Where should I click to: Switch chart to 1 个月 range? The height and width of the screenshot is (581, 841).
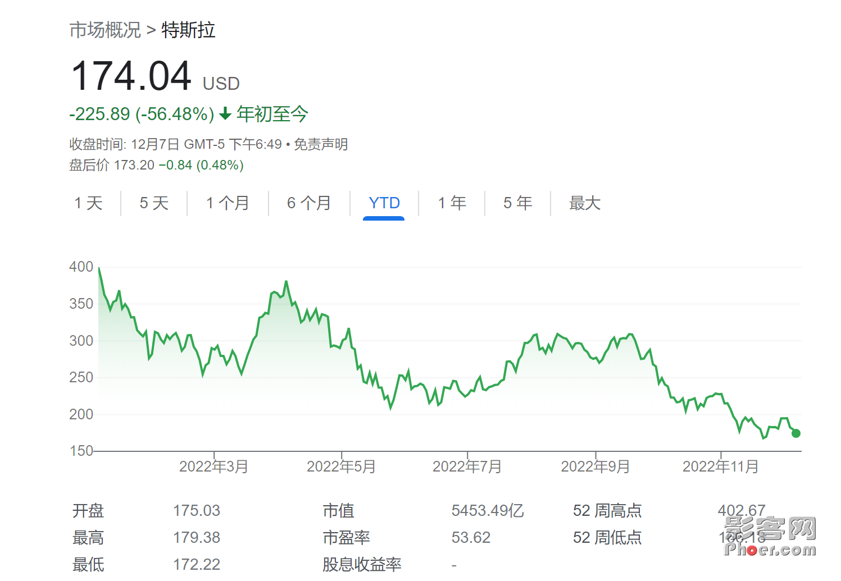coord(228,203)
